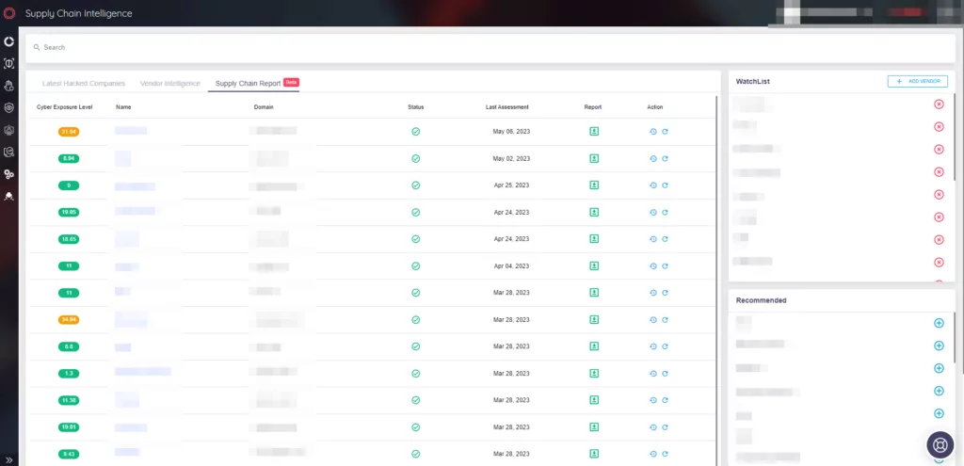Screen dimensions: 964x466
Task: Add the first Recommended vendor with plus icon
Action: (x=939, y=323)
